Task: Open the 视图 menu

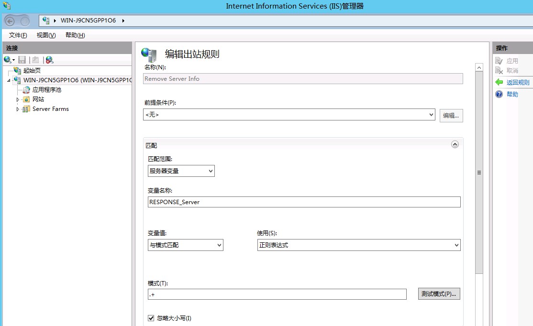Action: [x=46, y=35]
